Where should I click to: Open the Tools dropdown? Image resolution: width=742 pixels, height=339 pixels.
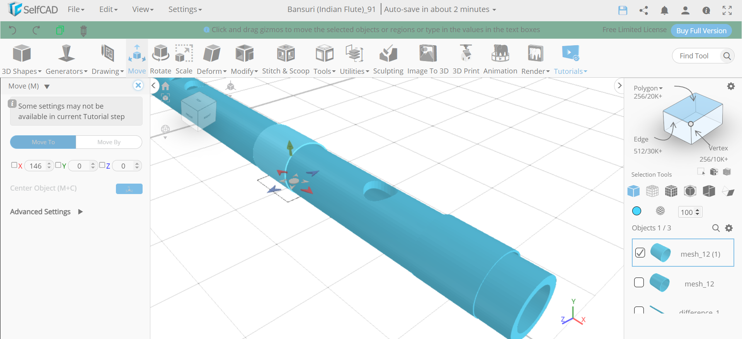(x=324, y=59)
